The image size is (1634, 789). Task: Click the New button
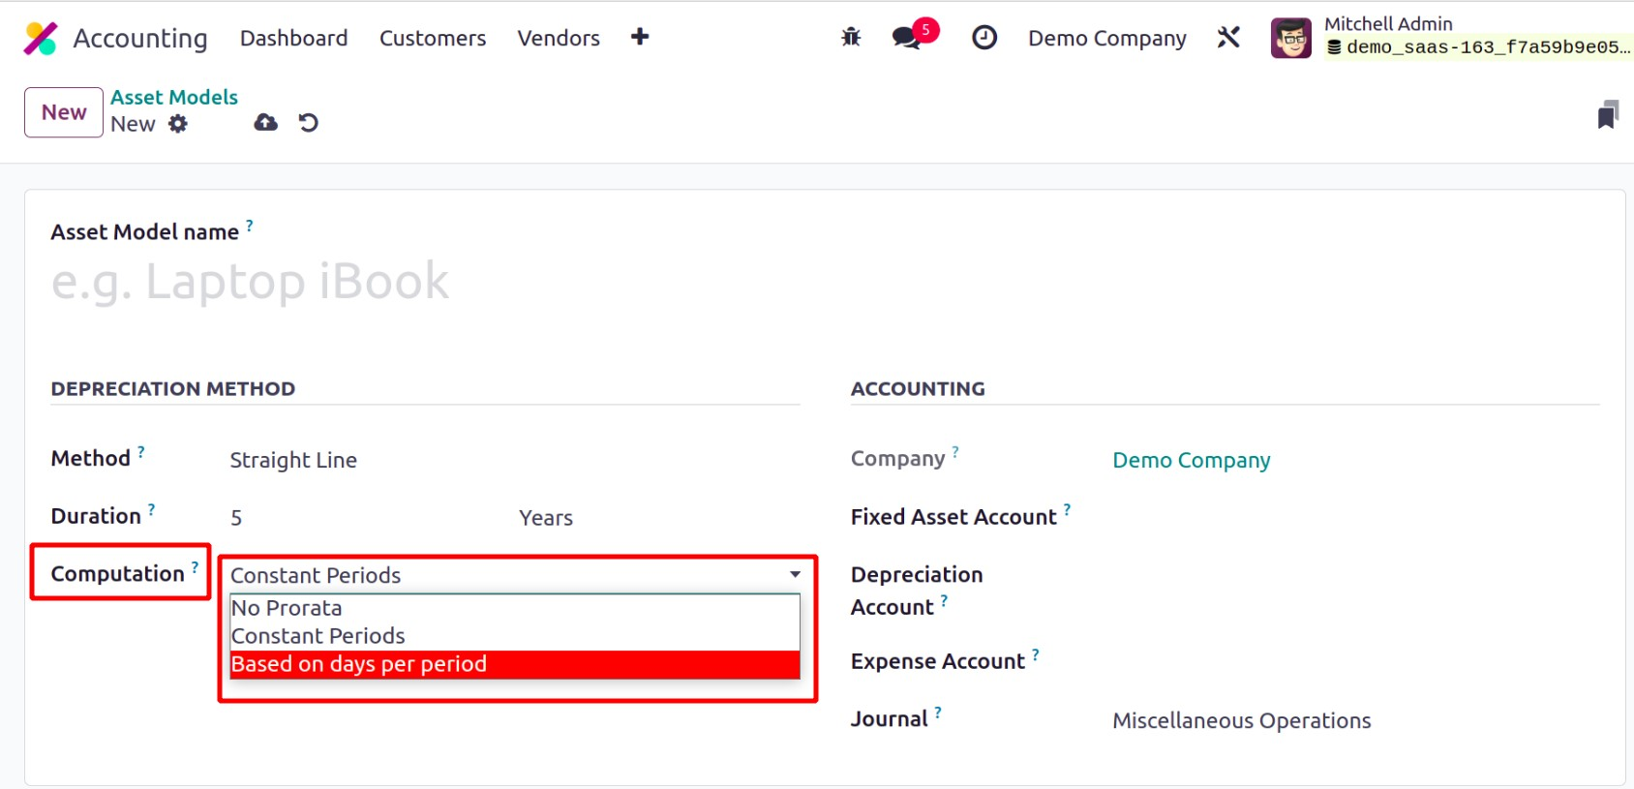pos(64,112)
